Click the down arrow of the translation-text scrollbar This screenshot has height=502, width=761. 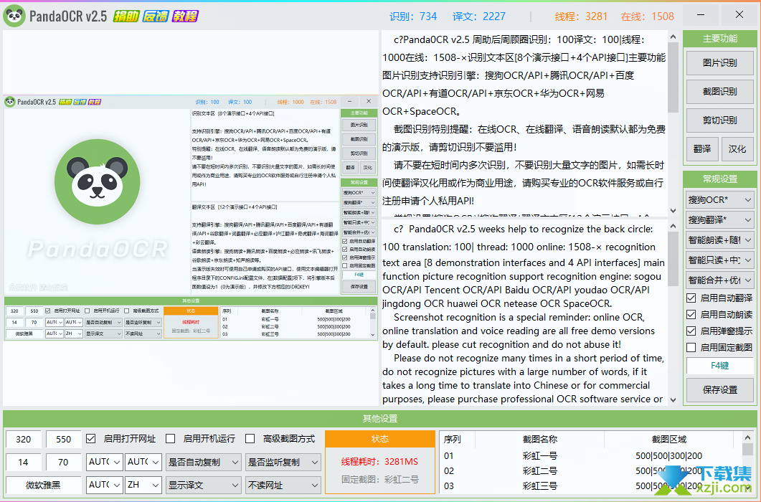pyautogui.click(x=673, y=399)
